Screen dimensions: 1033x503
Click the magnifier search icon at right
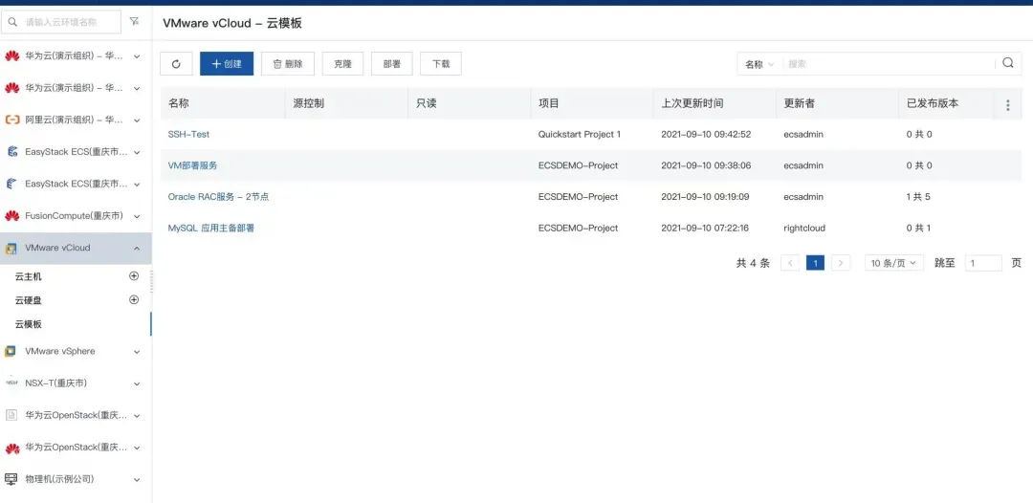click(x=1008, y=63)
